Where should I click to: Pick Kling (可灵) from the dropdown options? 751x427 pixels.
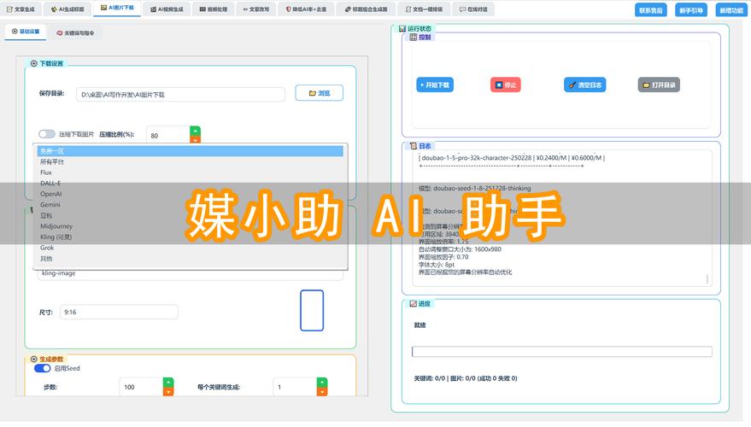pos(56,237)
